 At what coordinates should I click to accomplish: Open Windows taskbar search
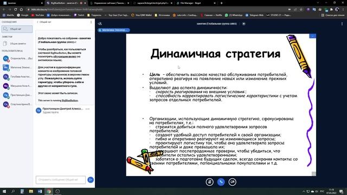13,191
